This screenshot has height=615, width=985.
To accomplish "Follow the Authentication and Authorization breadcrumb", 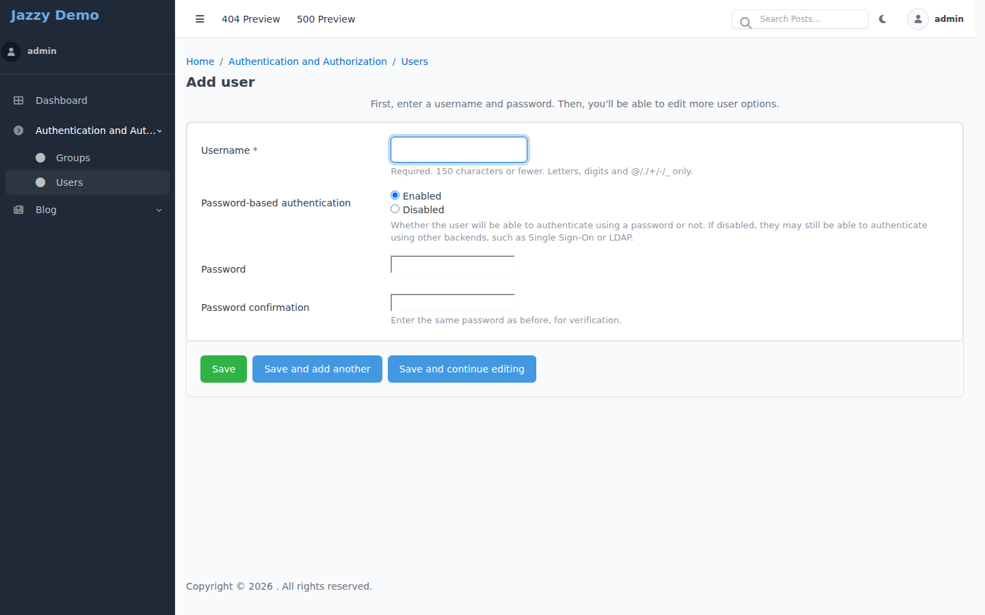I will (x=308, y=61).
